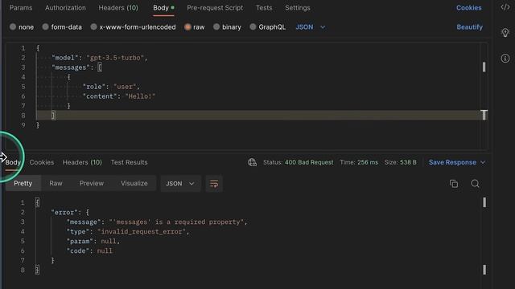This screenshot has width=515, height=289.
Task: Toggle the line wrap icon
Action: (214, 184)
